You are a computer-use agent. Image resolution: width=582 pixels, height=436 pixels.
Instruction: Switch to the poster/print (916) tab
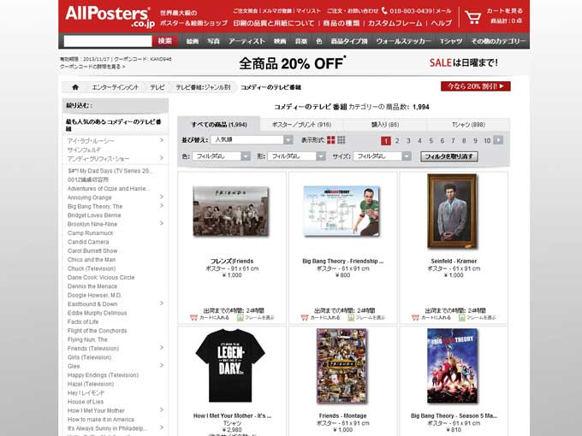pos(301,125)
